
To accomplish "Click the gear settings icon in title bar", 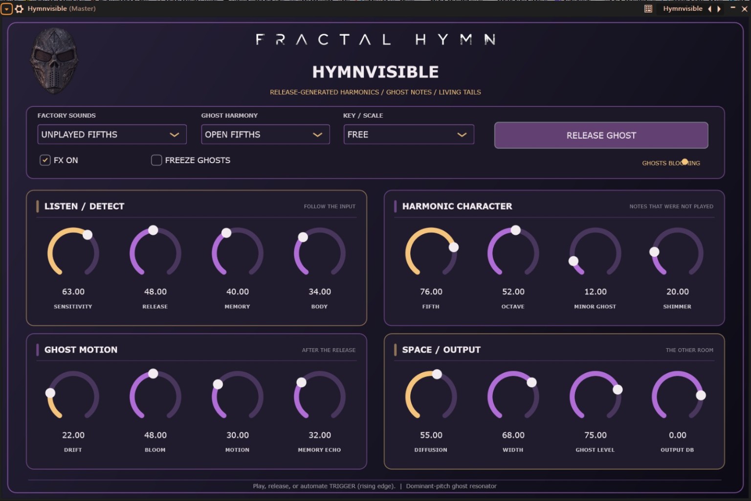I will 20,9.
